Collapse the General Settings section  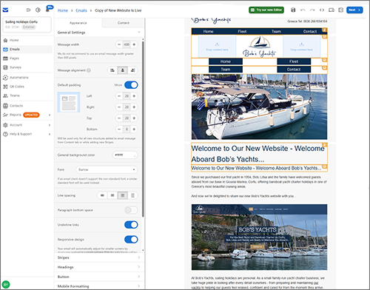pos(139,33)
